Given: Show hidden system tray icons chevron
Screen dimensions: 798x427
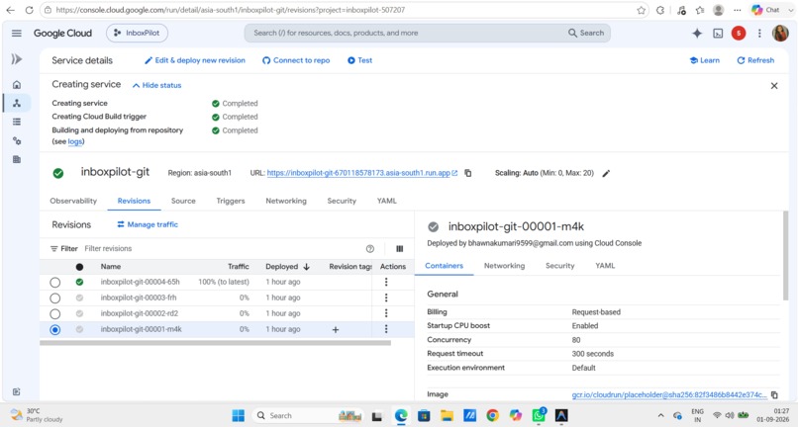Looking at the screenshot, I should click(660, 415).
